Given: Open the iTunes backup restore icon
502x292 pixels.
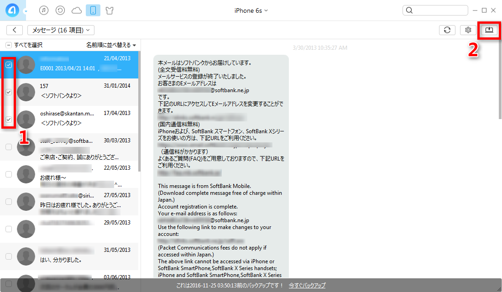Looking at the screenshot, I should [x=60, y=10].
